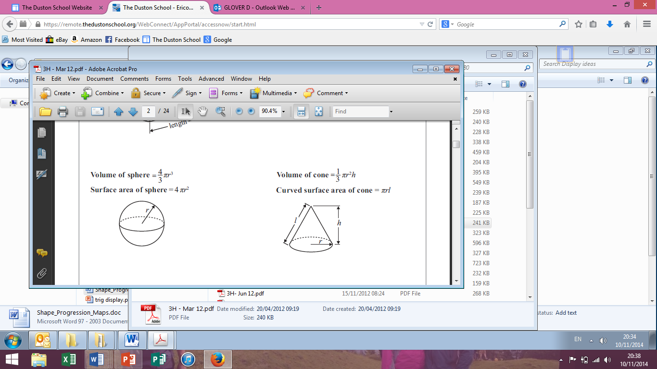The height and width of the screenshot is (369, 657).
Task: Expand the zoom percentage dropdown
Action: (x=283, y=111)
